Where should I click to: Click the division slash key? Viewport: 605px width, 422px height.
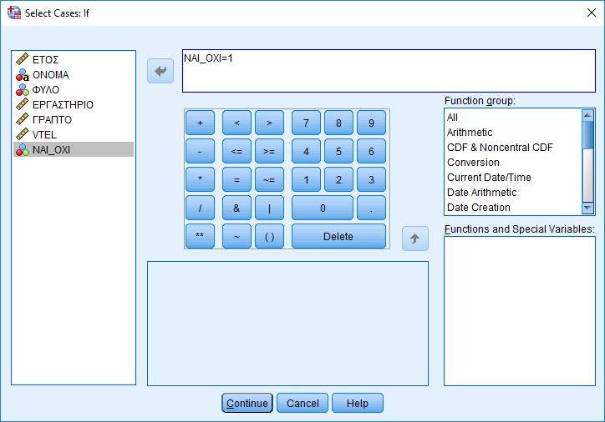pos(200,208)
